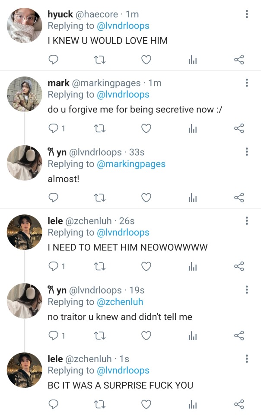The width and height of the screenshot is (261, 415).
Task: Click @markingpages link in yn's reply
Action: coord(131,164)
